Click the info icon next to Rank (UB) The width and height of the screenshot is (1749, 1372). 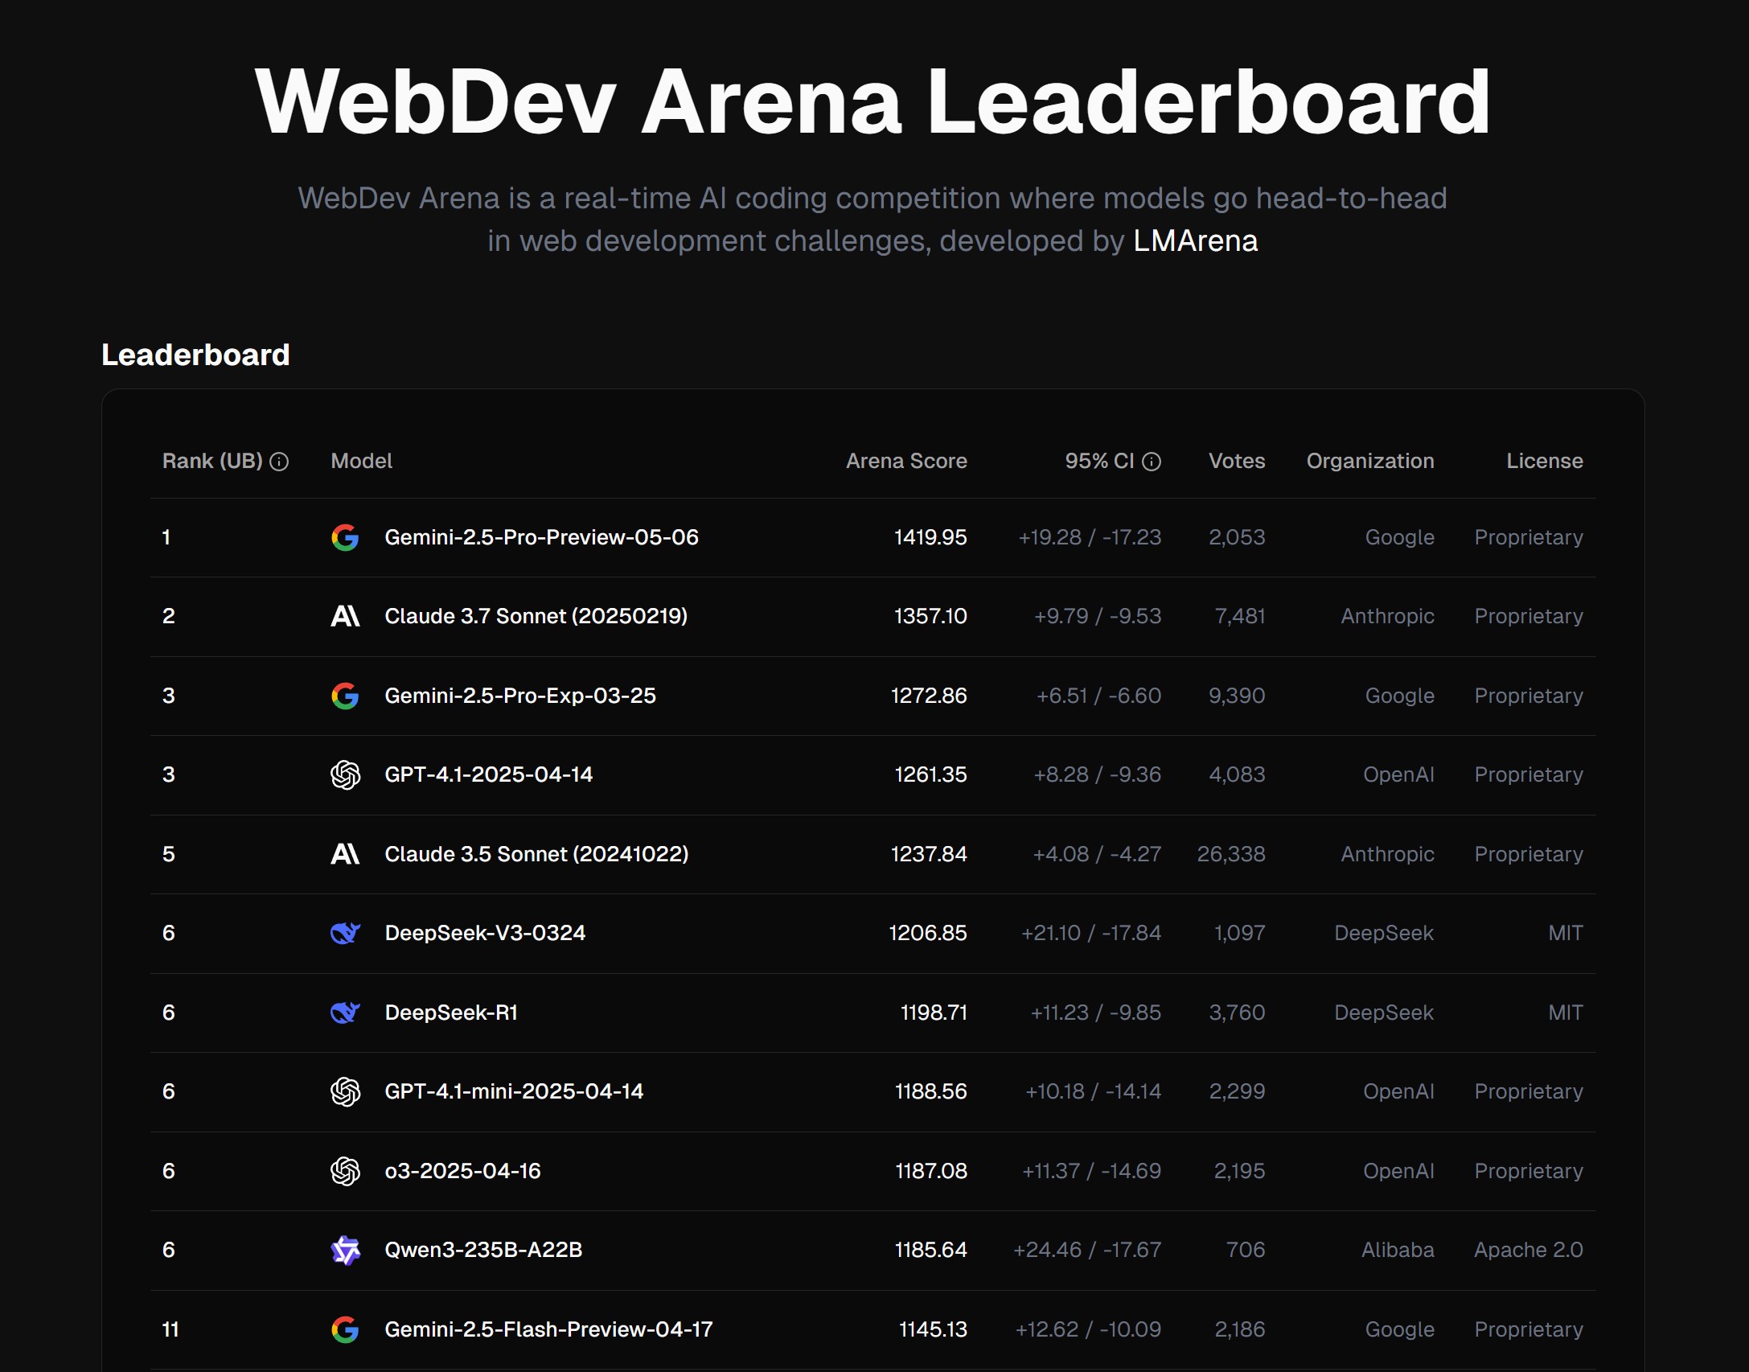(x=279, y=462)
